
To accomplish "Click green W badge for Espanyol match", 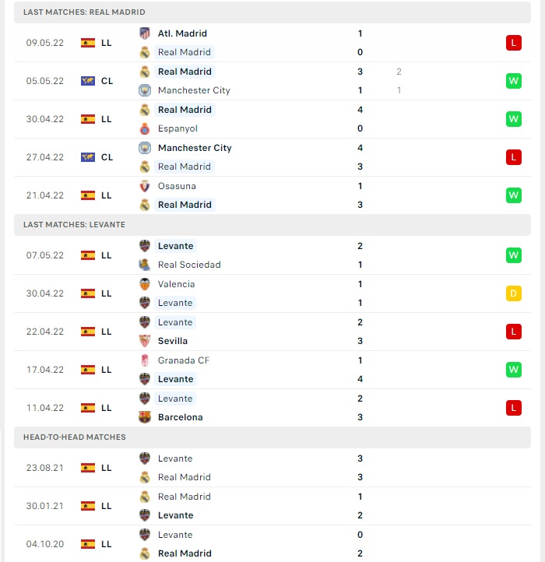I will pos(513,119).
